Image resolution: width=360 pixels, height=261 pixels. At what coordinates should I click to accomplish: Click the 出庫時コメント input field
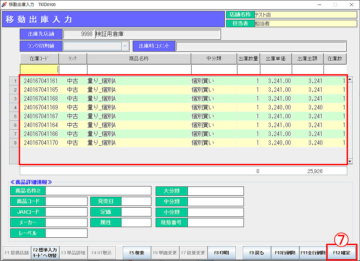260,46
